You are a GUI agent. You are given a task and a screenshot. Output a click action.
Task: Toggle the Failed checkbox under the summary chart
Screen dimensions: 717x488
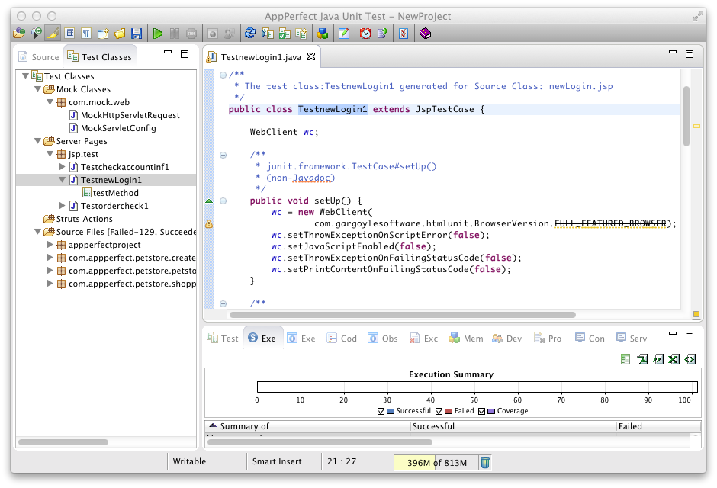pos(440,411)
